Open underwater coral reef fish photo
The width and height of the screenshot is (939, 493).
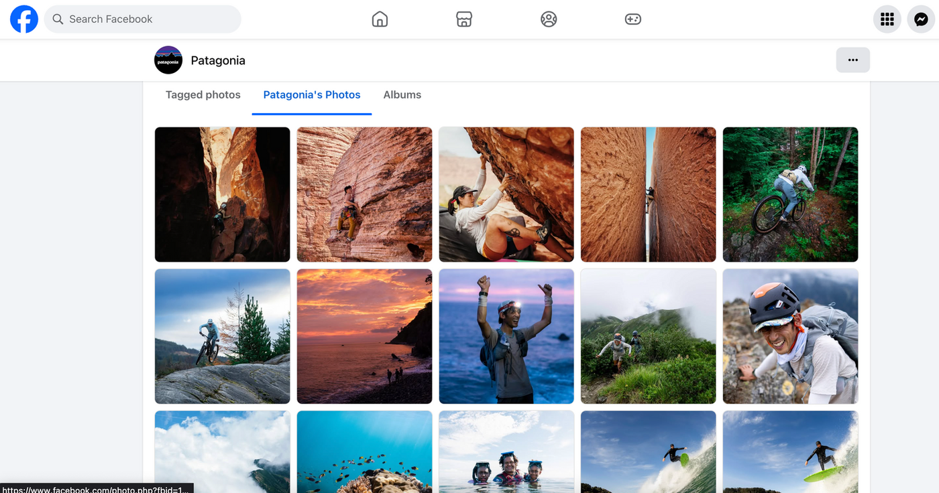point(365,452)
